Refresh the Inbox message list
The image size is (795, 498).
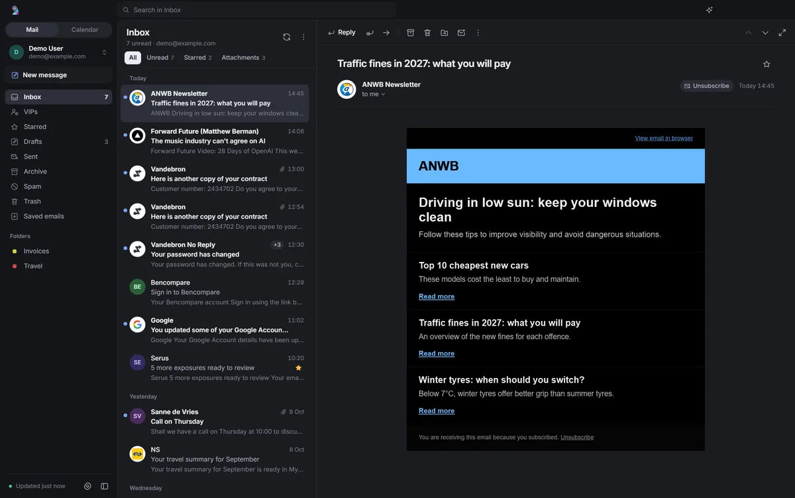pyautogui.click(x=286, y=37)
